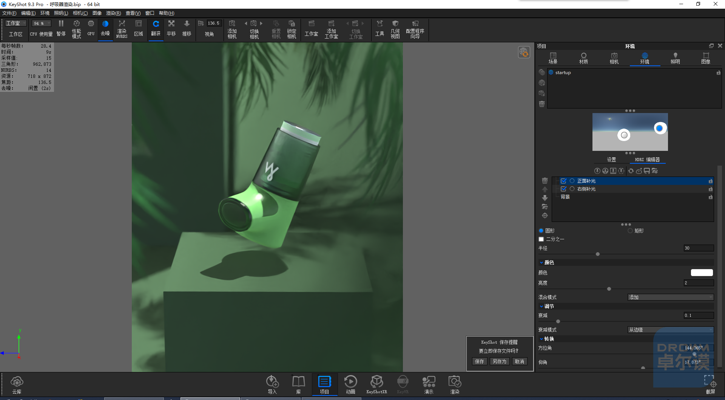Open the 衰减模式 falloff mode dropdown
Viewport: 725px width, 400px height.
tap(671, 330)
